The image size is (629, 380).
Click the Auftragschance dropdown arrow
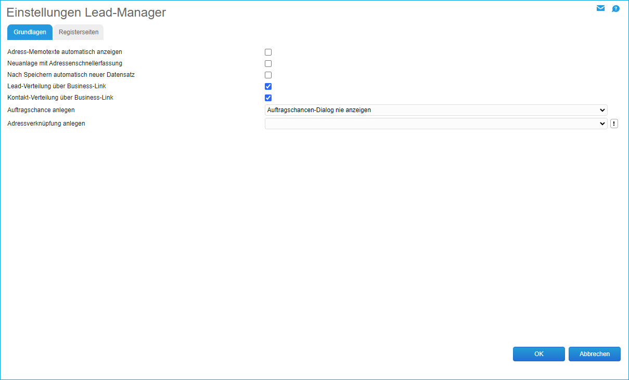point(602,110)
